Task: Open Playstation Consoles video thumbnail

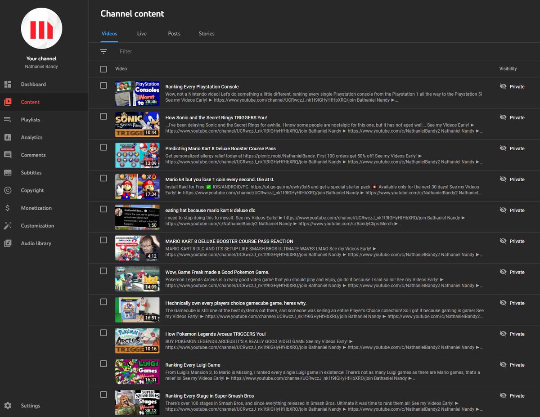Action: [x=137, y=93]
